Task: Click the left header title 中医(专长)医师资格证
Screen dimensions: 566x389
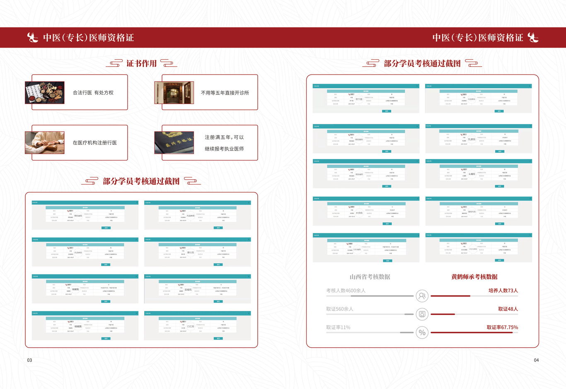Action: 89,38
